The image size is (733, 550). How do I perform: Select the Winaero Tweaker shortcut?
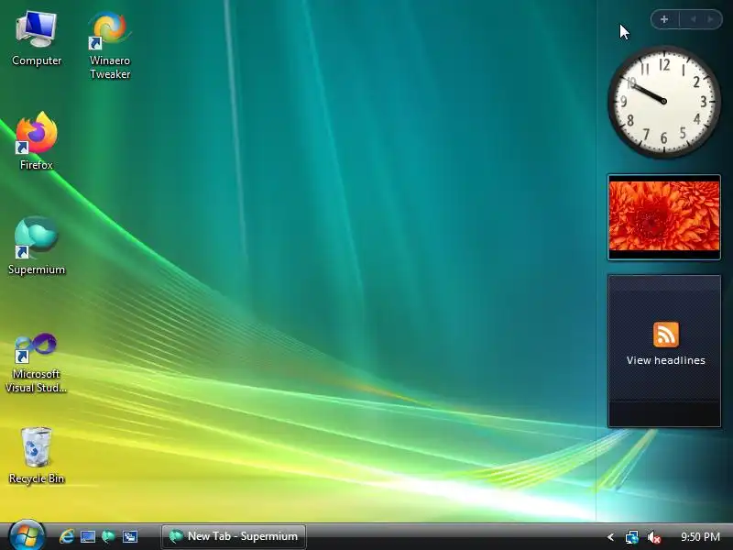coord(110,45)
